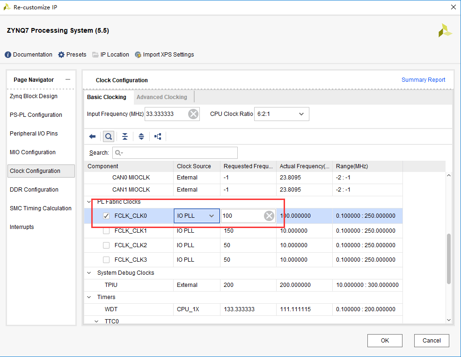This screenshot has width=461, height=357.
Task: Go to PS-PL Configuration page
Action: tap(36, 115)
